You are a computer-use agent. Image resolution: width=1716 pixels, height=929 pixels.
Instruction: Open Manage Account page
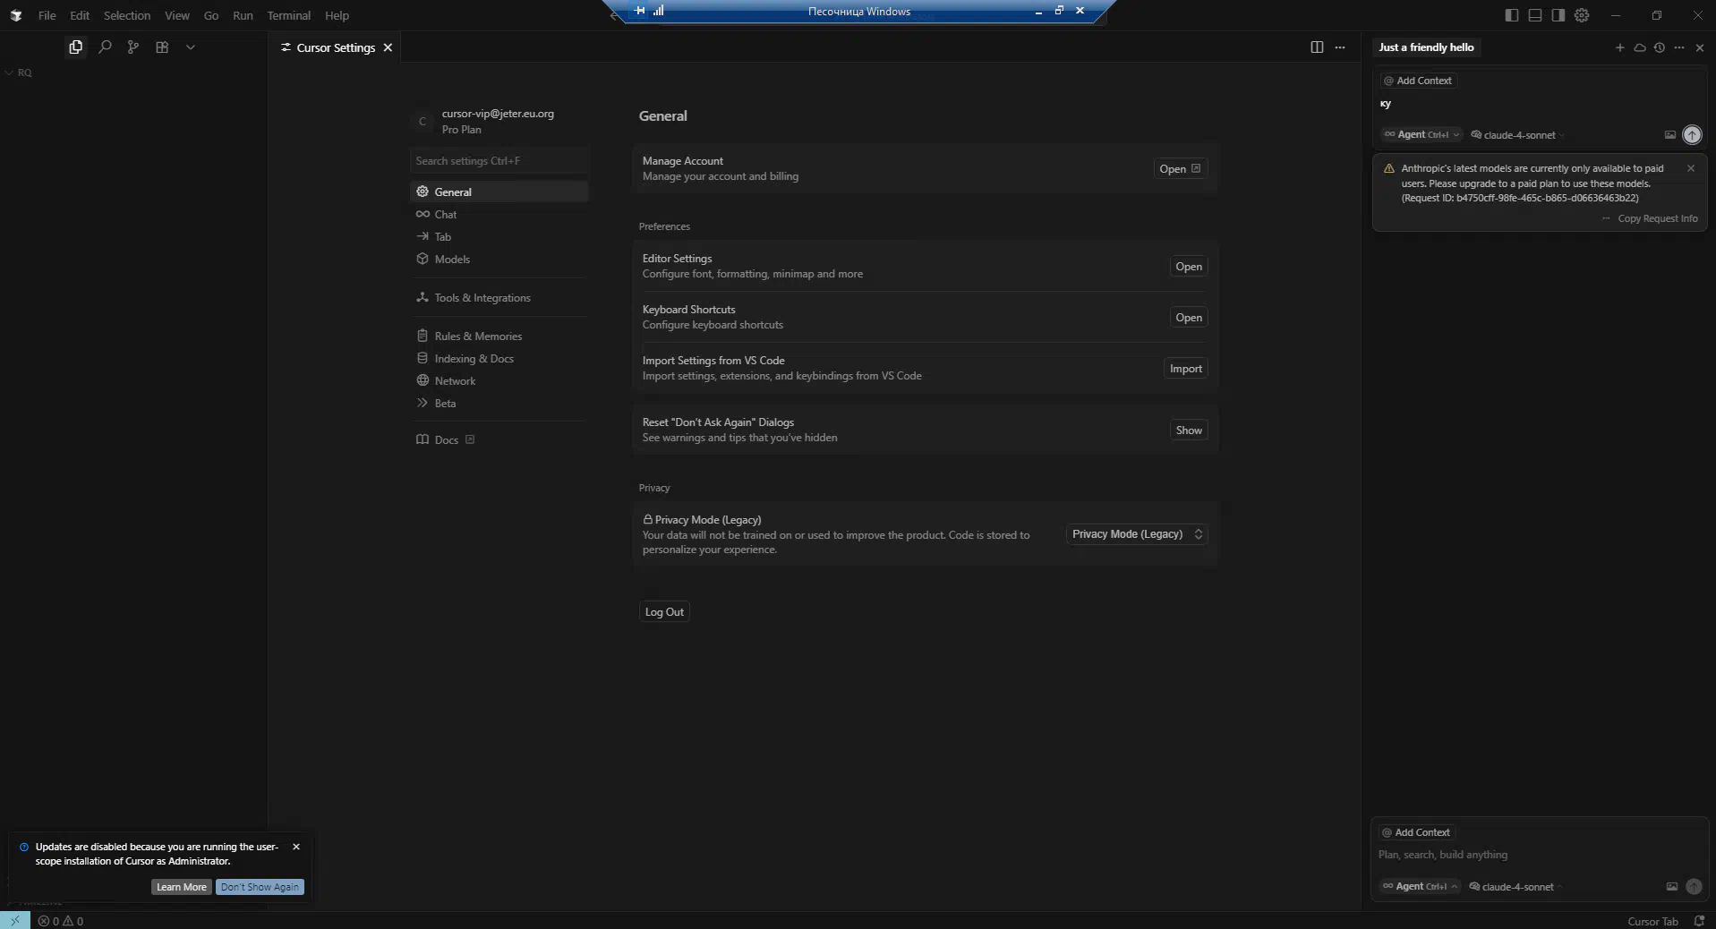[1180, 169]
